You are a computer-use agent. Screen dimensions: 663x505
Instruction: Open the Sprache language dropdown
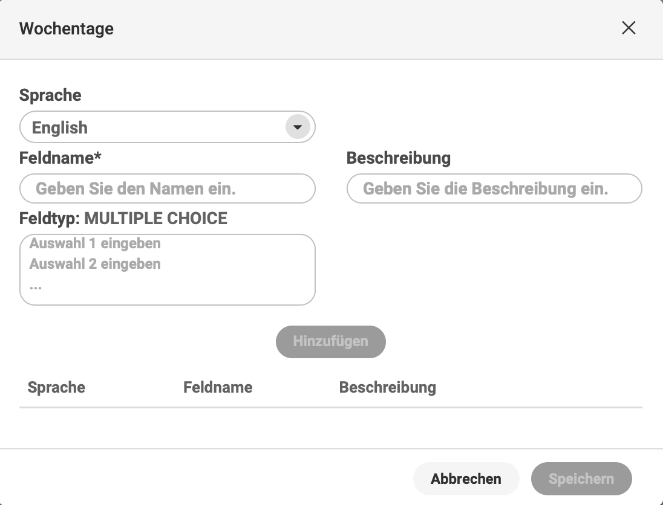pyautogui.click(x=168, y=127)
